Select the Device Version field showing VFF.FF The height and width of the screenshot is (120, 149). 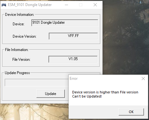(73, 36)
